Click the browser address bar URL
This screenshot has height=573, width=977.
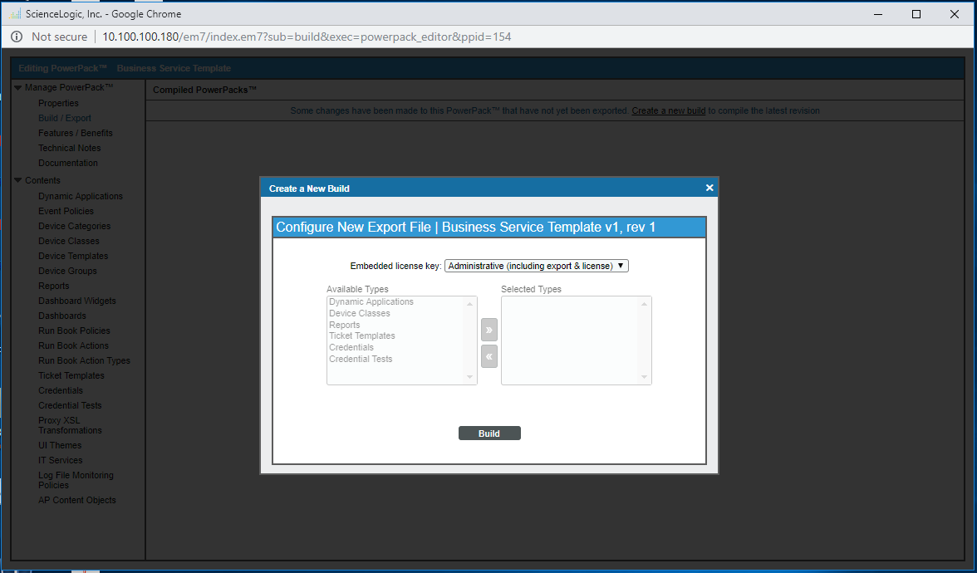click(306, 37)
